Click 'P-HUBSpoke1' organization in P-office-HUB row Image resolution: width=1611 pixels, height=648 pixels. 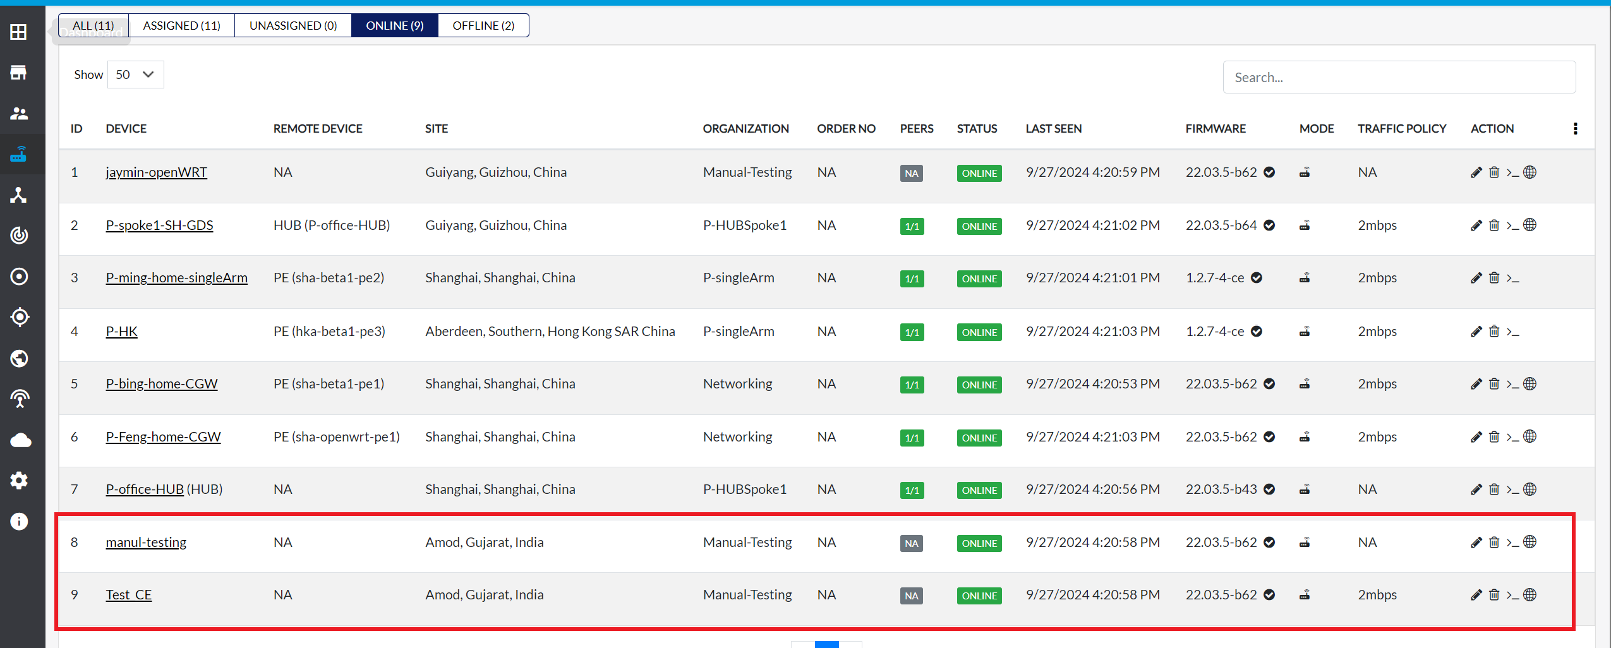pyautogui.click(x=745, y=489)
